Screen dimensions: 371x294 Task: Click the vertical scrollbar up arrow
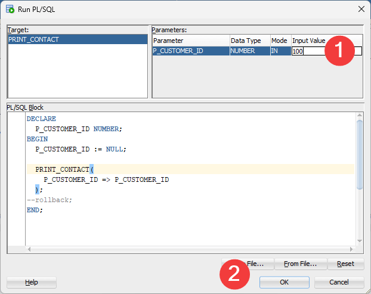pos(360,115)
